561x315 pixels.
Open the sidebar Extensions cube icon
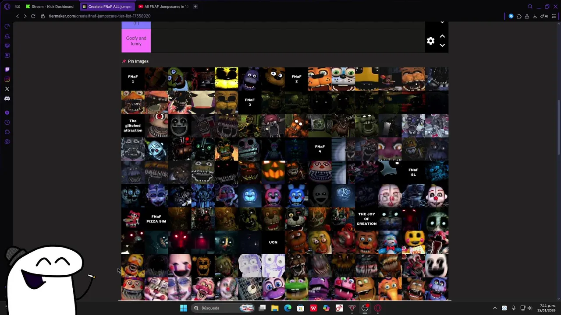click(x=7, y=132)
